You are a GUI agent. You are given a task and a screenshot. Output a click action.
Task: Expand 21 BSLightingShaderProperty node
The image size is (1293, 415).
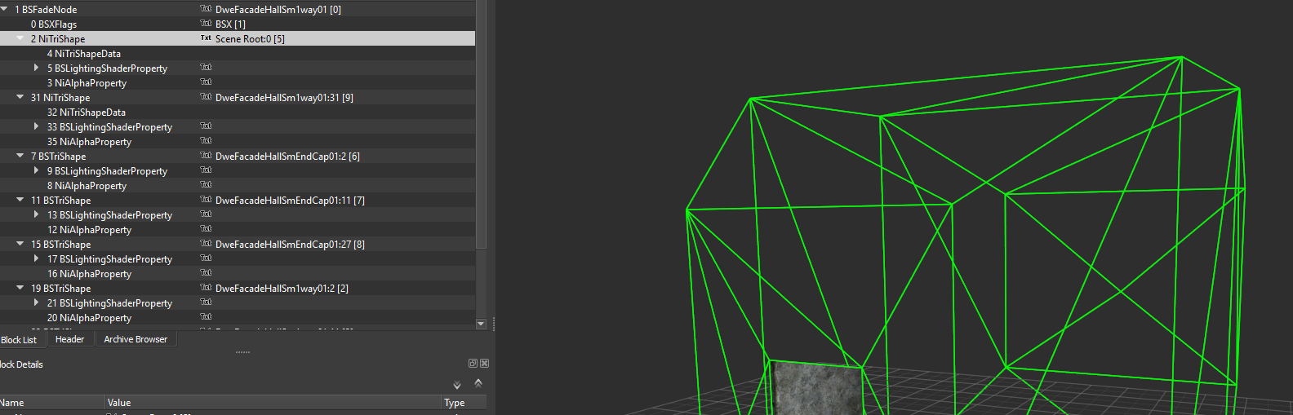[36, 302]
